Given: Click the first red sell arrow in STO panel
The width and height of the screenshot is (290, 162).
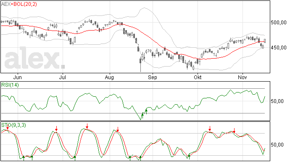Looking at the screenshot, I should point(8,127).
